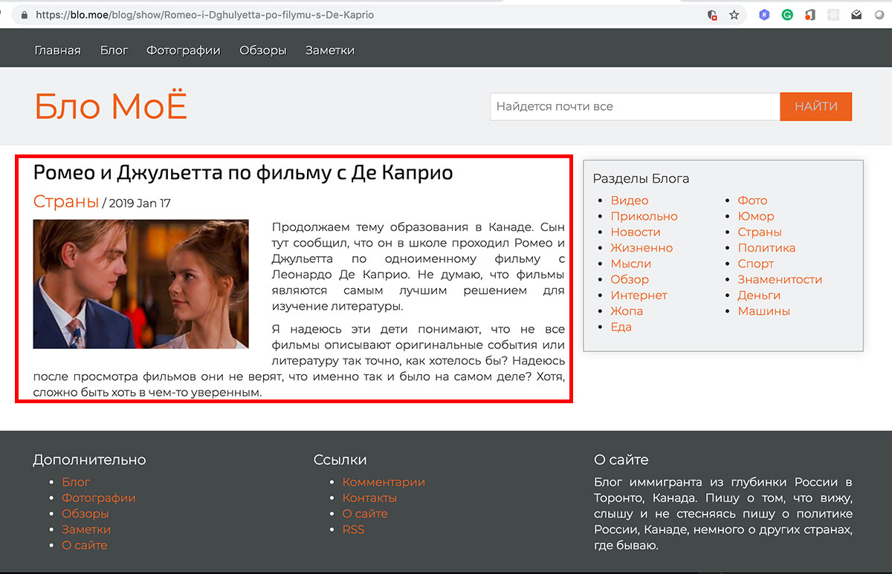The height and width of the screenshot is (574, 892).
Task: Open the green Grammarly extension icon
Action: (x=787, y=15)
